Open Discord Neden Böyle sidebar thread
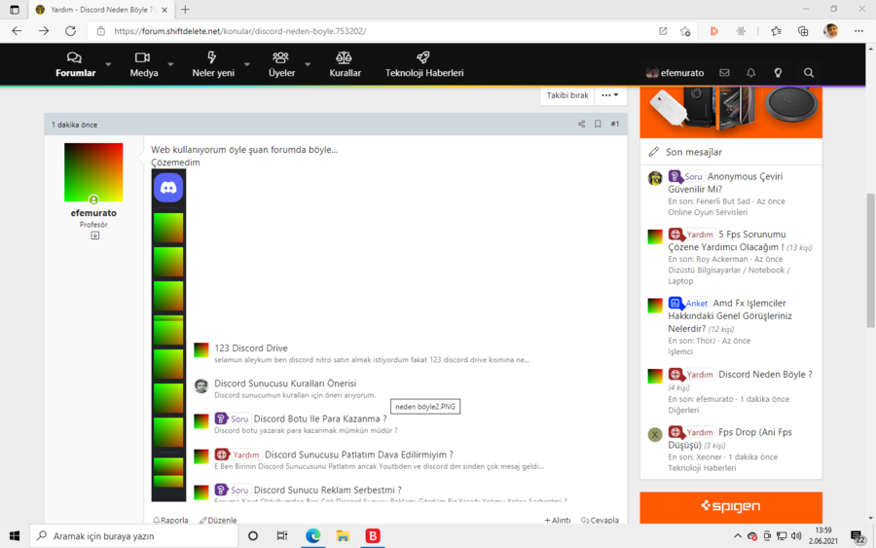876x548 pixels. (765, 375)
